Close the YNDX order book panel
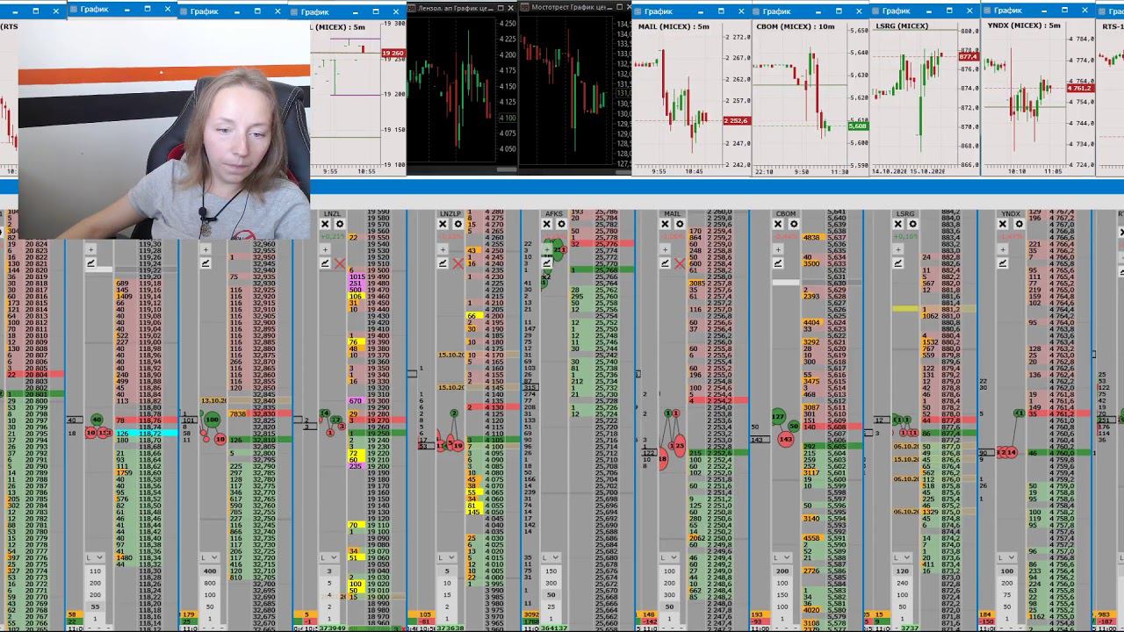1124x632 pixels. click(1003, 225)
